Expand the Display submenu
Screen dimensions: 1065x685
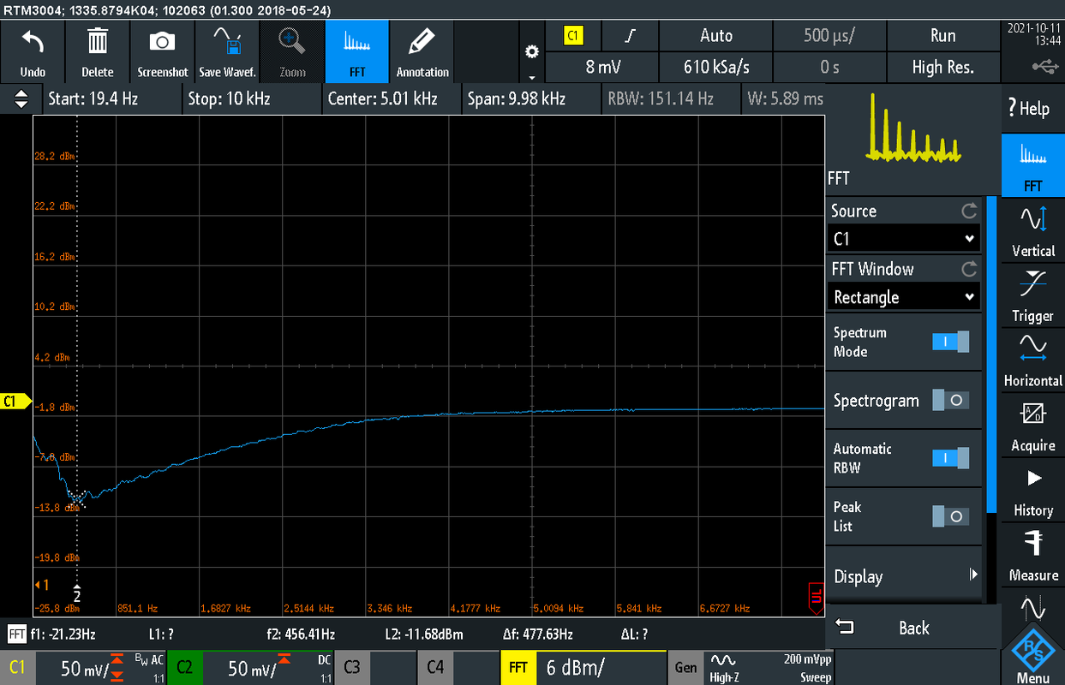(x=904, y=576)
